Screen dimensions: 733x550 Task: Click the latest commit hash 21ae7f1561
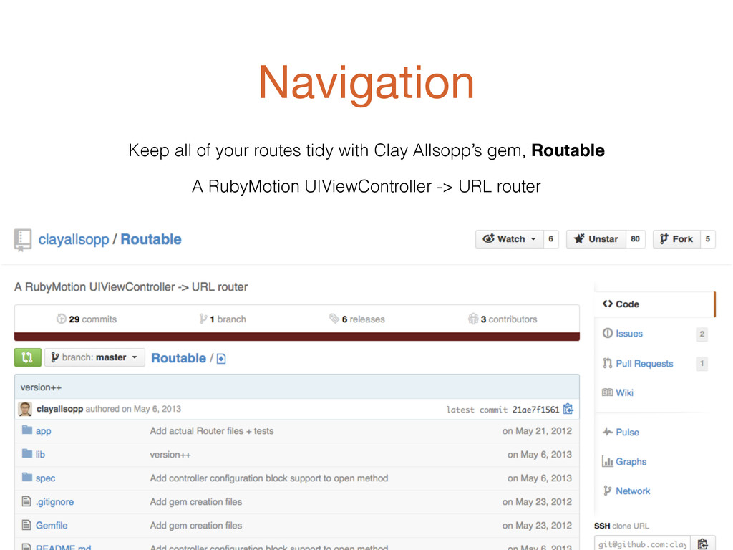tap(535, 410)
